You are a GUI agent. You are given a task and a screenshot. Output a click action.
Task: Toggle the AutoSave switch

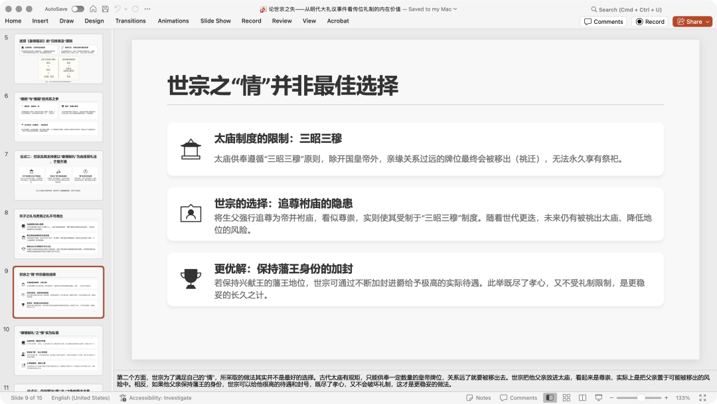point(78,9)
